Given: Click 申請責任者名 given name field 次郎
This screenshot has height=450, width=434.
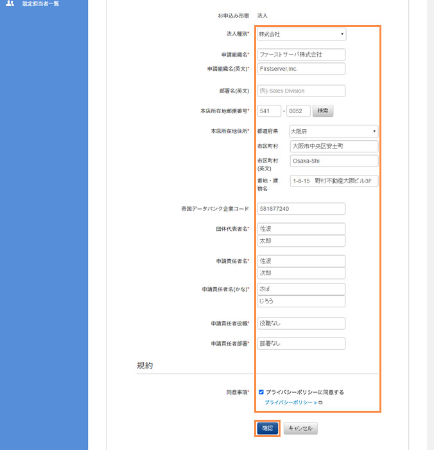Looking at the screenshot, I should coord(301,273).
